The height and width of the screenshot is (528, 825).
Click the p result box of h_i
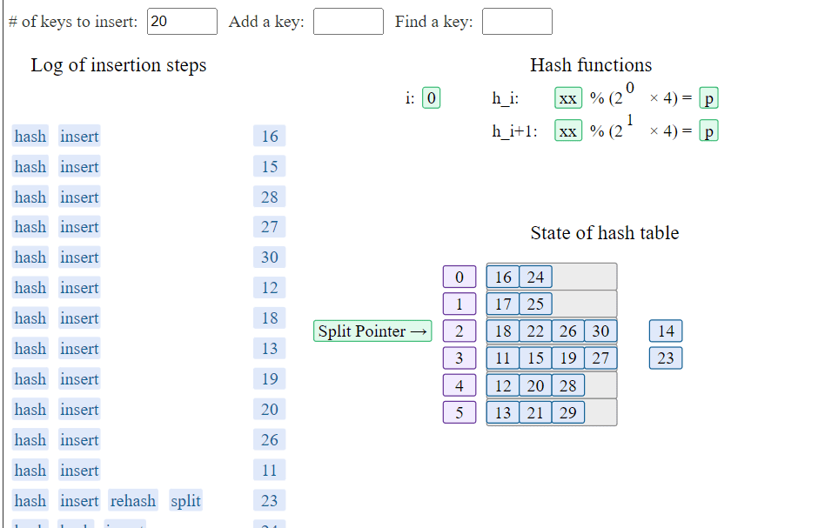(708, 97)
